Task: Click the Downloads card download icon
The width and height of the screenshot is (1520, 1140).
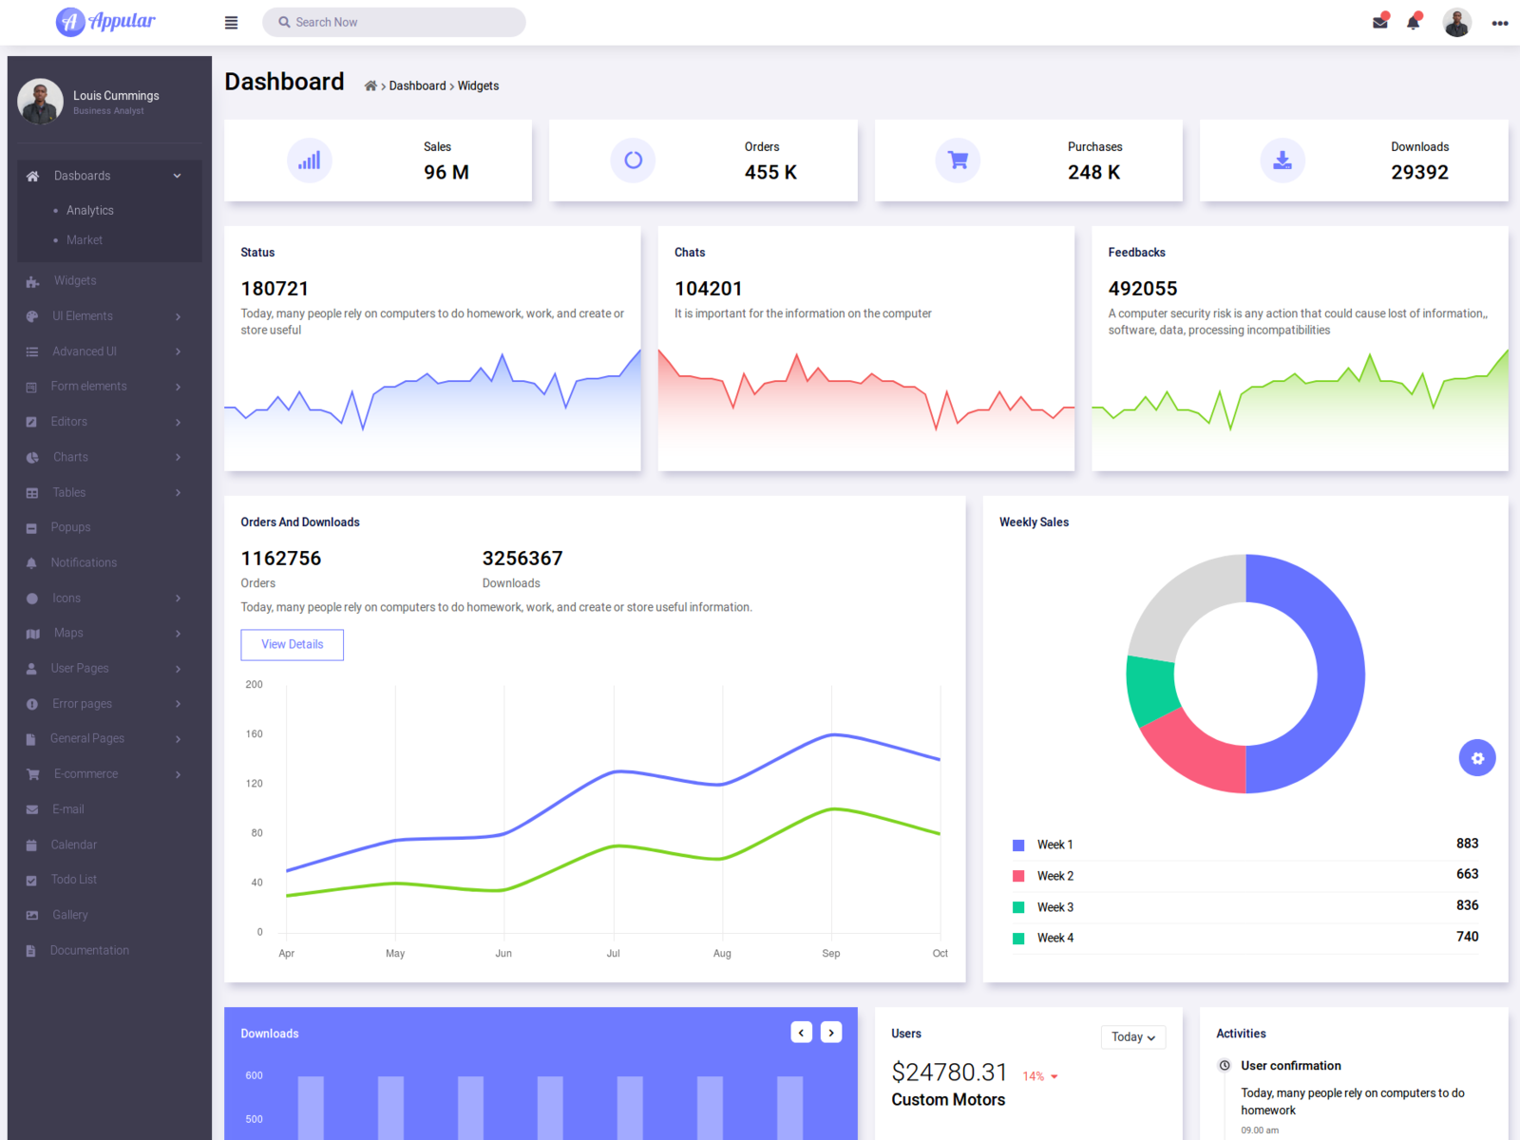Action: tap(1282, 161)
